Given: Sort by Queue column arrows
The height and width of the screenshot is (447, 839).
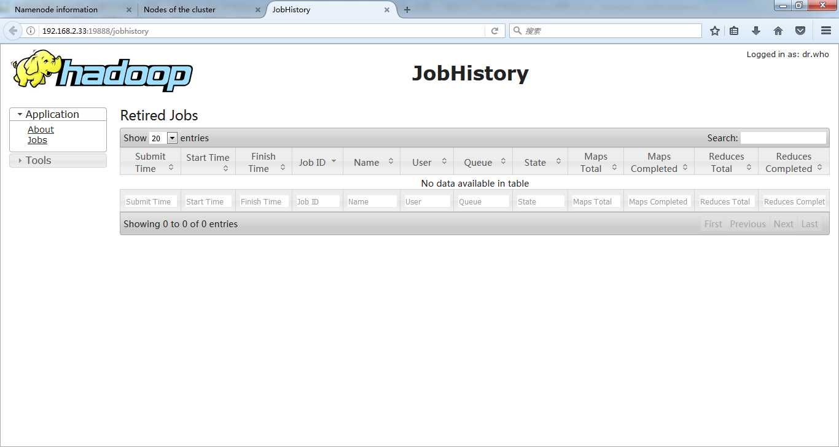Looking at the screenshot, I should point(503,161).
